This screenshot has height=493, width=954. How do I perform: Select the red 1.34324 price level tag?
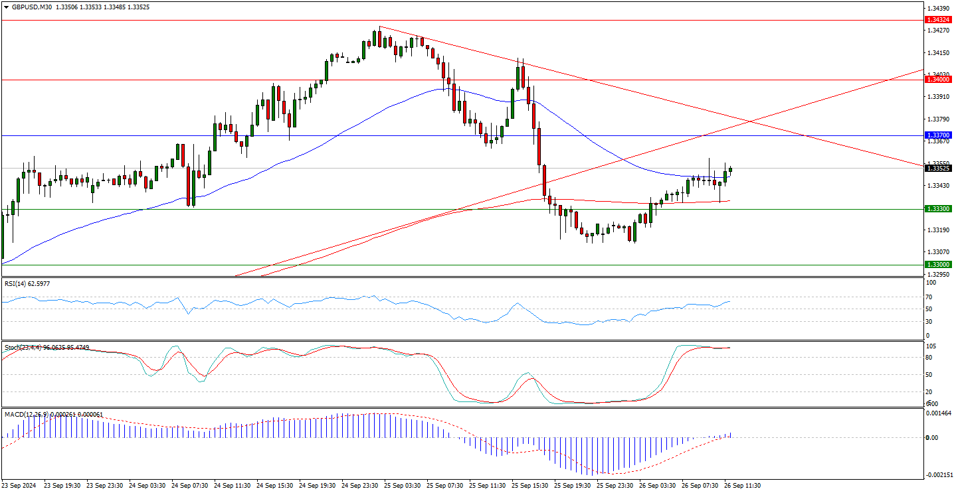click(x=937, y=20)
